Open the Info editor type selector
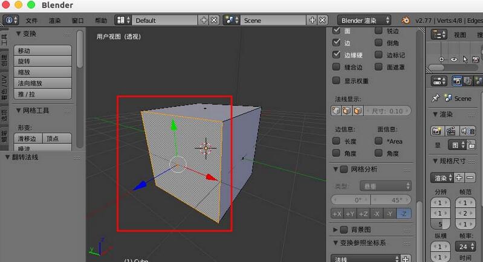Image resolution: width=483 pixels, height=262 pixels. (11, 21)
